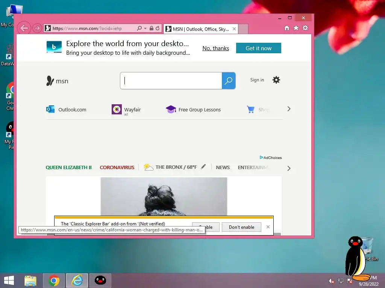
Task: Click the blue search magnifier button
Action: pos(229,81)
